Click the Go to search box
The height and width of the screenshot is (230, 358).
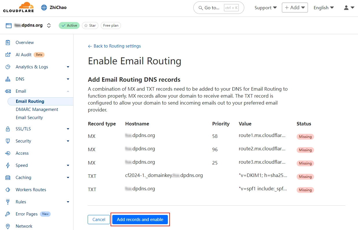pos(219,8)
